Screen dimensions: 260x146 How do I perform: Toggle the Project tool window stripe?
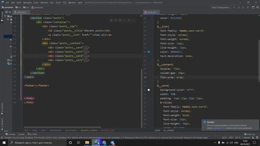pos(2,16)
